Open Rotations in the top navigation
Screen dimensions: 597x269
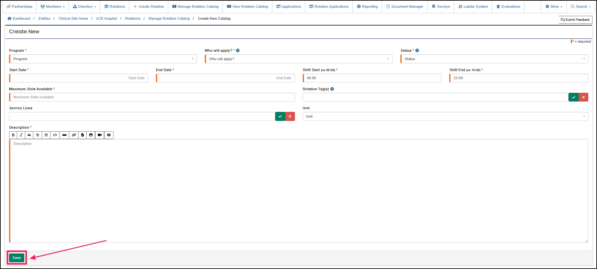tap(115, 6)
